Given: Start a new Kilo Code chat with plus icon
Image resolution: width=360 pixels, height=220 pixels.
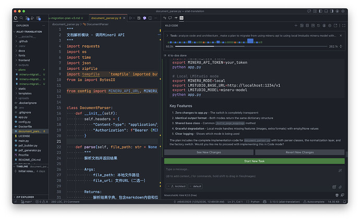Looking at the screenshot, I should coord(296,26).
